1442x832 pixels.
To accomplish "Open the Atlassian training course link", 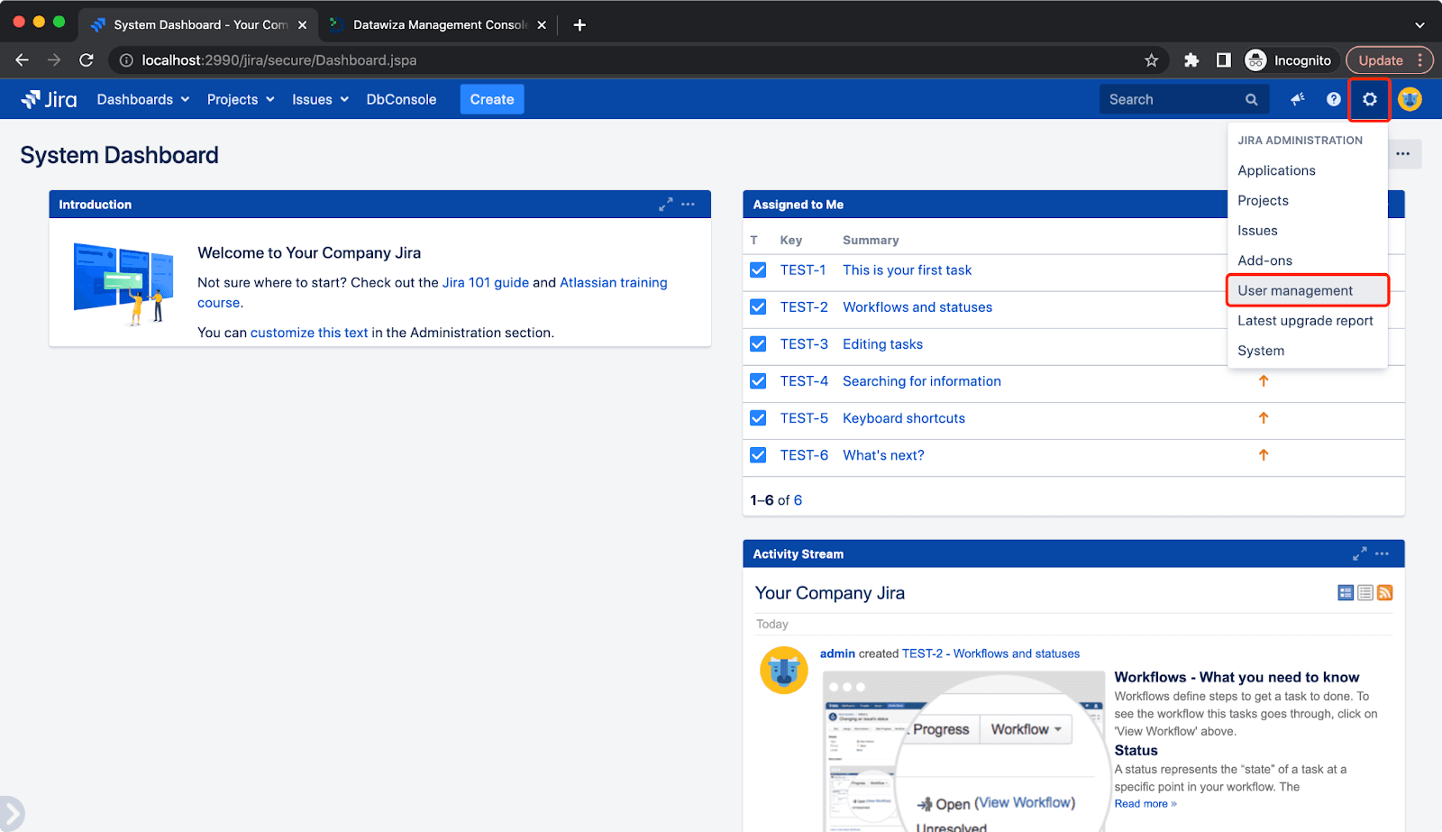I will click(x=613, y=282).
